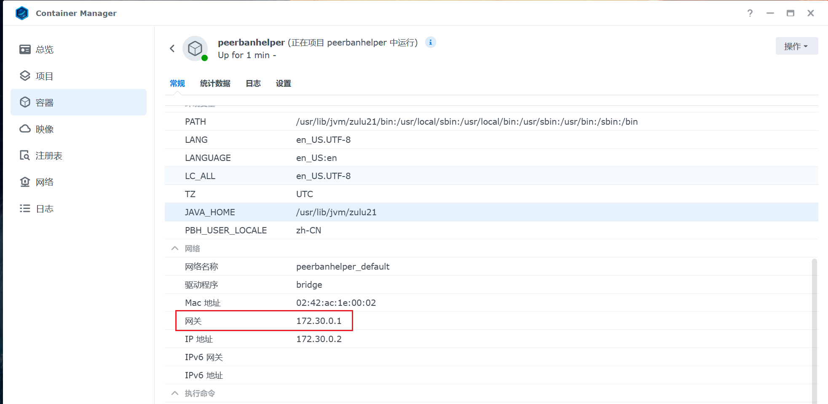Open the Image (映像) cloud icon
The width and height of the screenshot is (828, 404).
click(25, 129)
